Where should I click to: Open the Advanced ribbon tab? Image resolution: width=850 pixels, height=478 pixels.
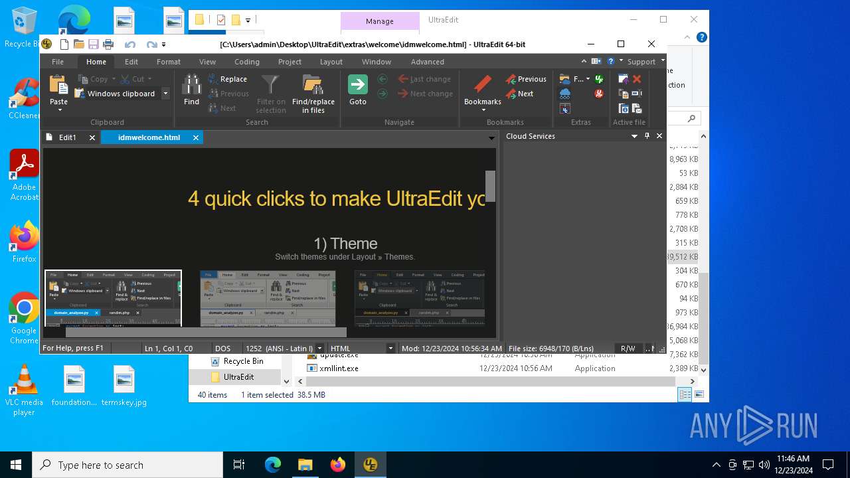click(x=428, y=62)
